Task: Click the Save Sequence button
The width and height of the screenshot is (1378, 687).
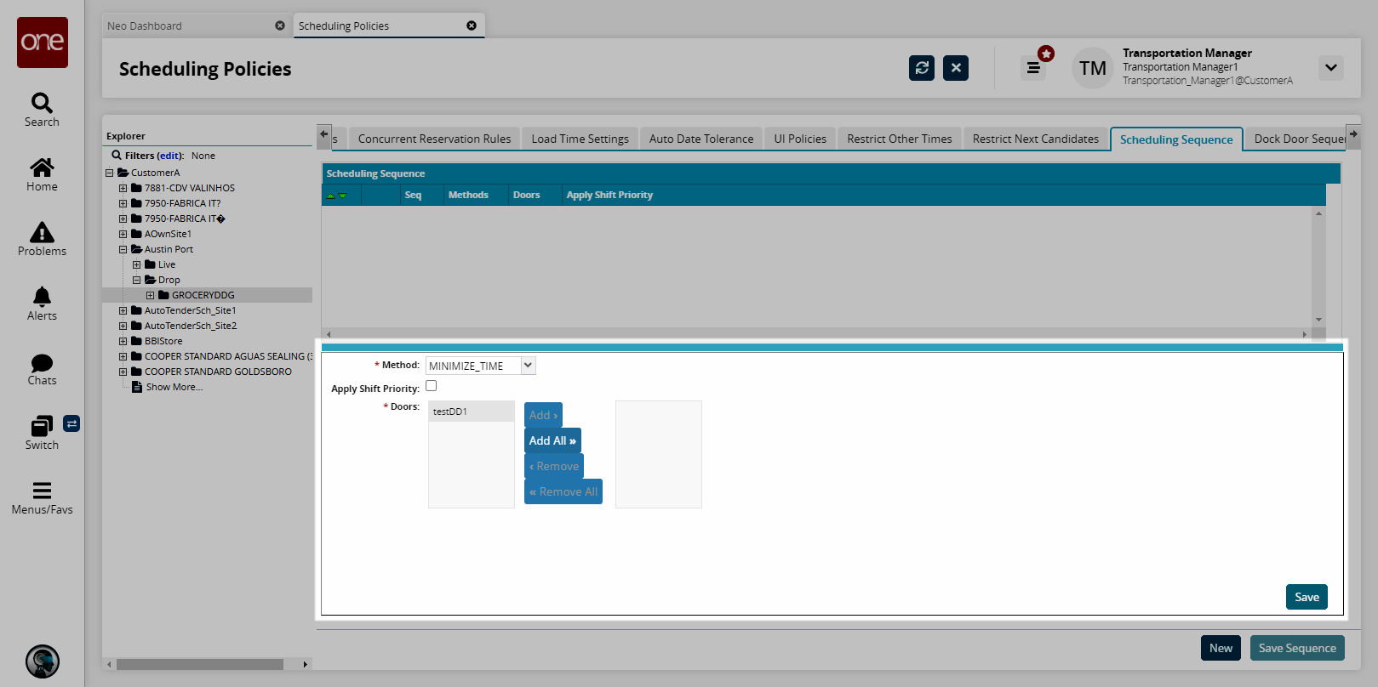Action: (1297, 648)
